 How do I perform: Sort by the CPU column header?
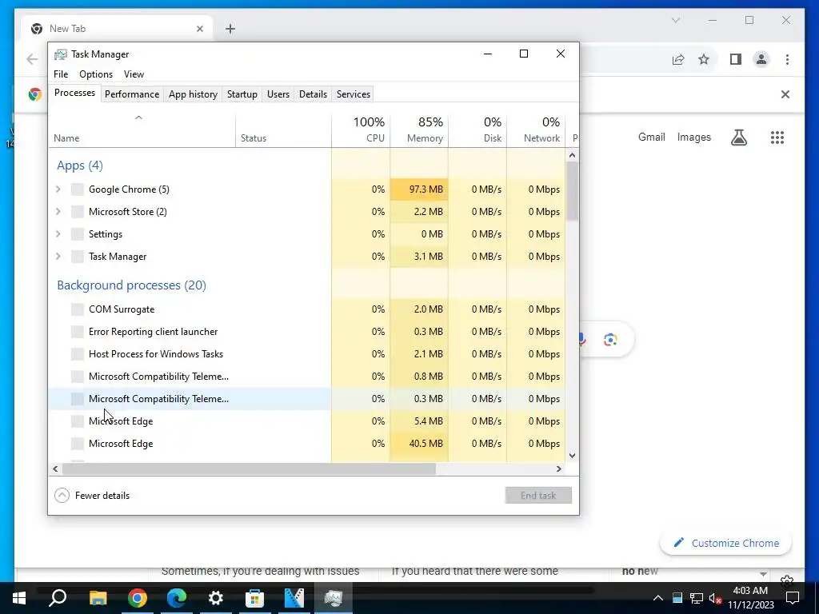[x=361, y=130]
